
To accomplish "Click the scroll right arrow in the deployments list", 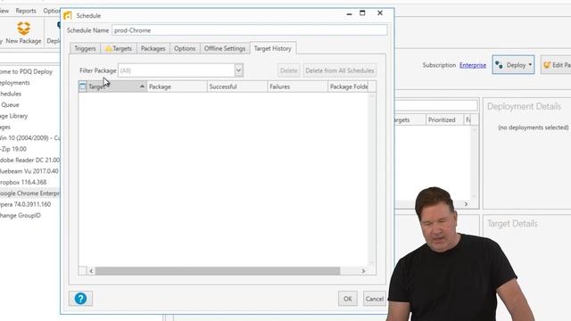I will click(x=466, y=204).
